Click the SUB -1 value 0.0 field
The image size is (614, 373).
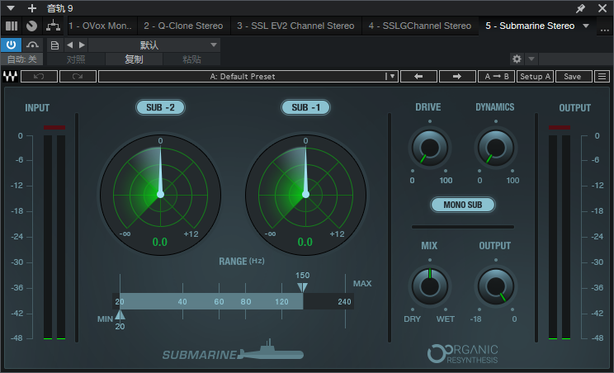(305, 242)
